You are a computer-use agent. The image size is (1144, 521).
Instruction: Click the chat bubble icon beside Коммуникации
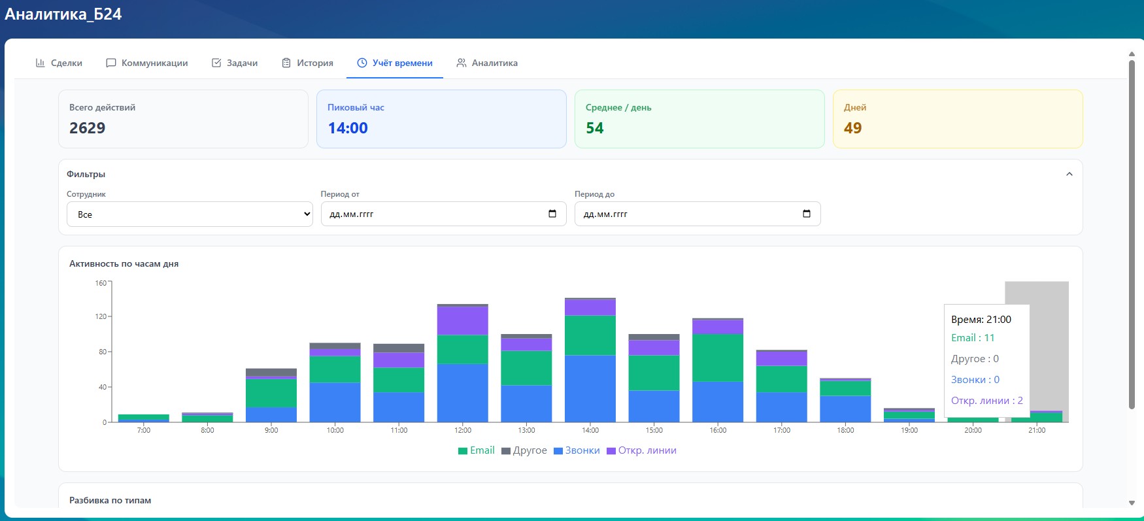pos(111,63)
